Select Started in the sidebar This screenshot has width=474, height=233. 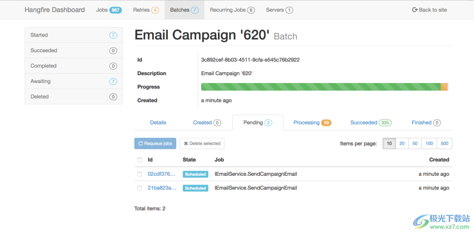74,35
